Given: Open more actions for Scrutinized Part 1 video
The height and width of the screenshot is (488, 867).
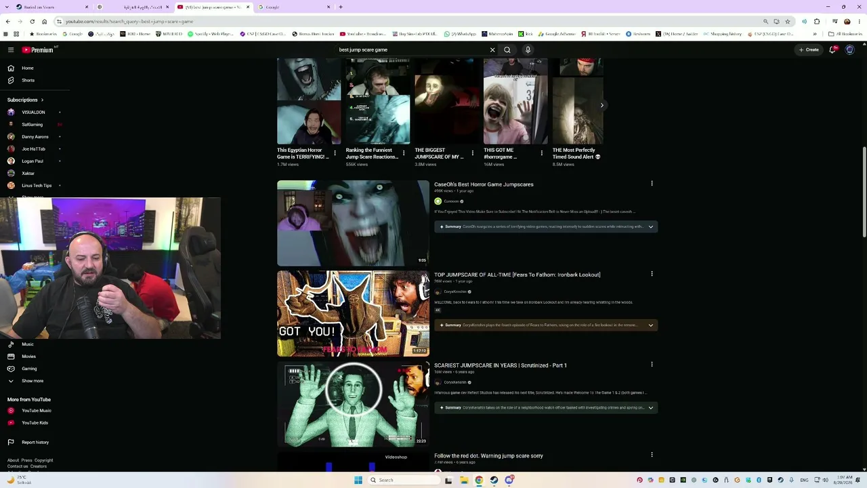Looking at the screenshot, I should tap(652, 365).
